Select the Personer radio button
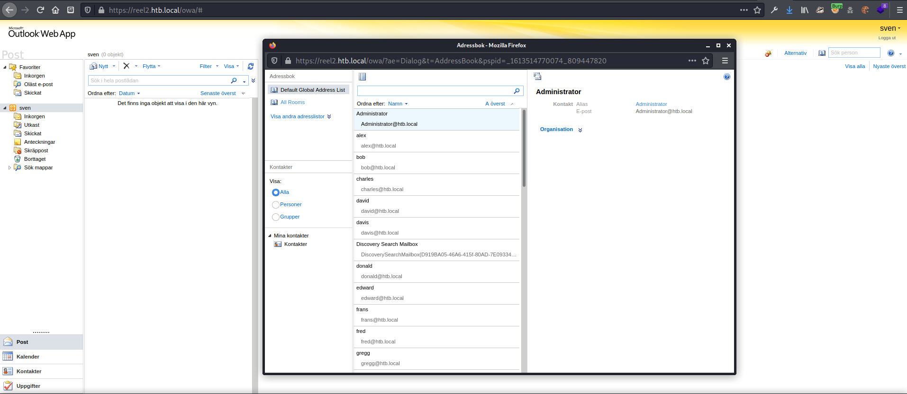This screenshot has width=907, height=394. (276, 205)
